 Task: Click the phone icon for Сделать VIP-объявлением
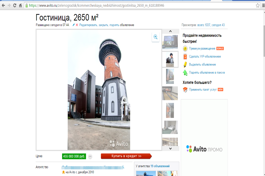pyautogui.click(x=185, y=56)
